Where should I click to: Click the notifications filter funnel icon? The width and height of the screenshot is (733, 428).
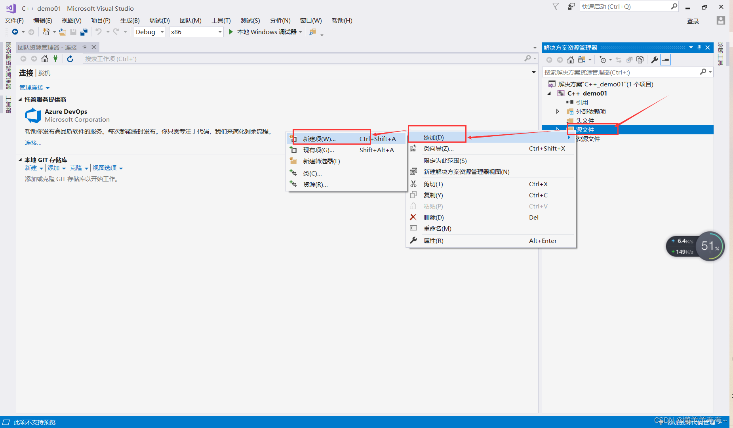[x=556, y=6]
